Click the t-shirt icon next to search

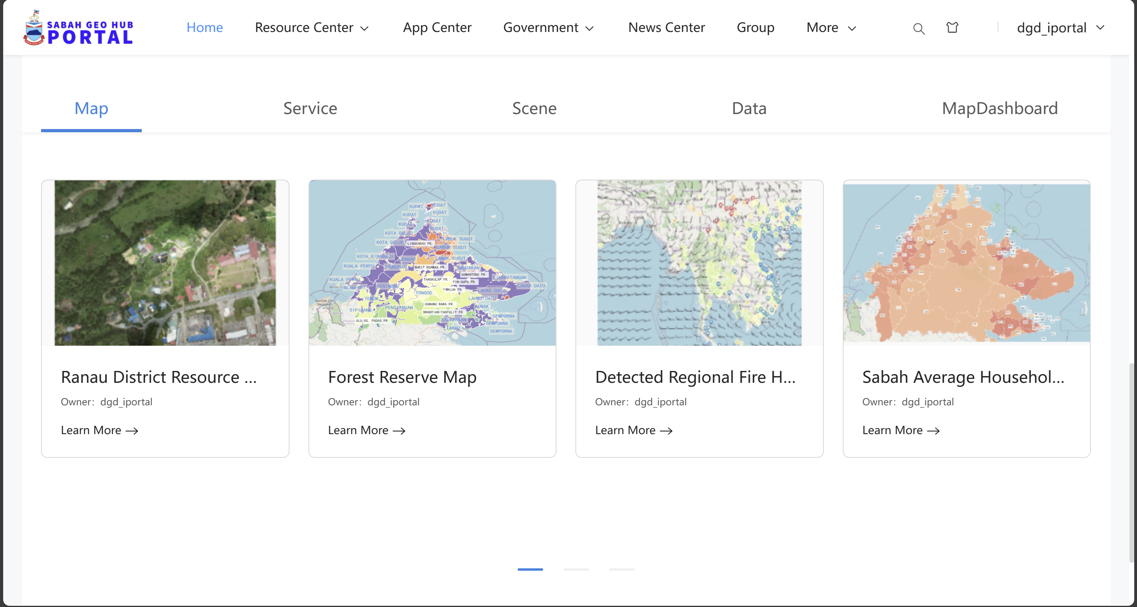click(952, 27)
